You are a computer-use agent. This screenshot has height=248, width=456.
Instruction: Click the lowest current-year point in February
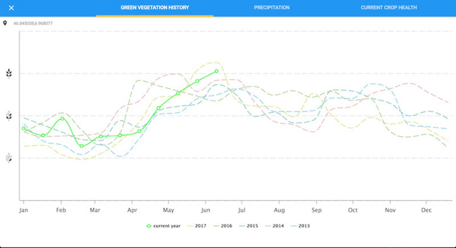81,146
